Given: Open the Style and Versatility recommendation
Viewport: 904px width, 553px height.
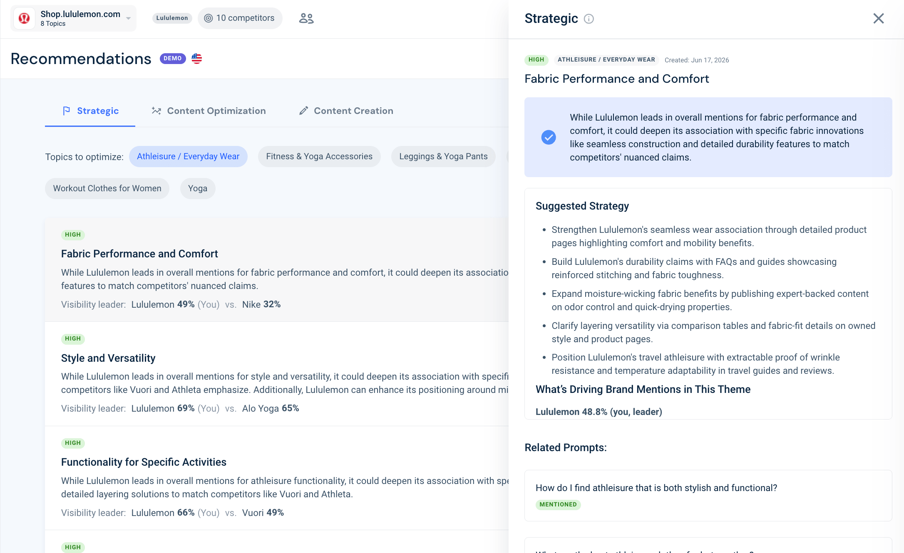Looking at the screenshot, I should pyautogui.click(x=277, y=374).
